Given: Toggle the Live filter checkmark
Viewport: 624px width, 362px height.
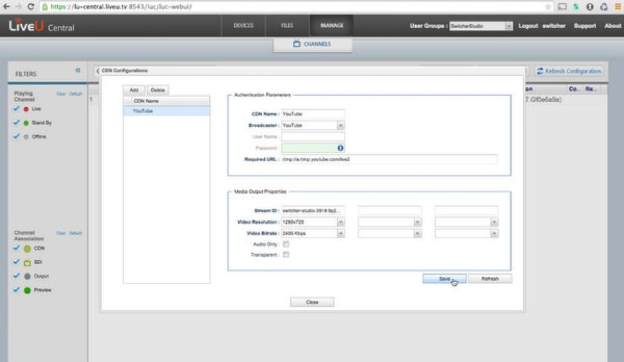Looking at the screenshot, I should [x=17, y=108].
